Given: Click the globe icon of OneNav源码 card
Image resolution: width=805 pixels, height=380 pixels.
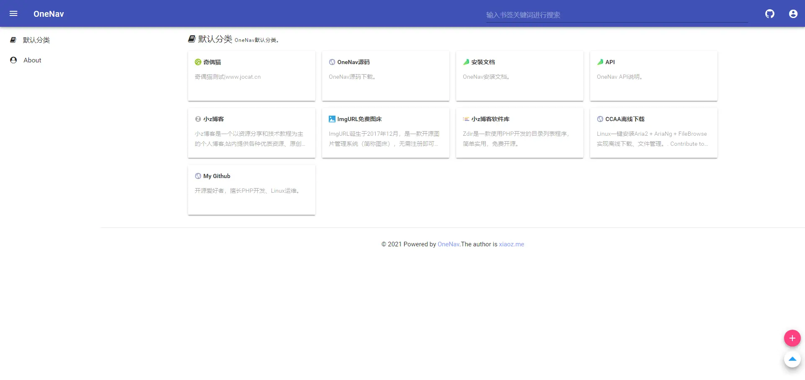Looking at the screenshot, I should pos(332,62).
